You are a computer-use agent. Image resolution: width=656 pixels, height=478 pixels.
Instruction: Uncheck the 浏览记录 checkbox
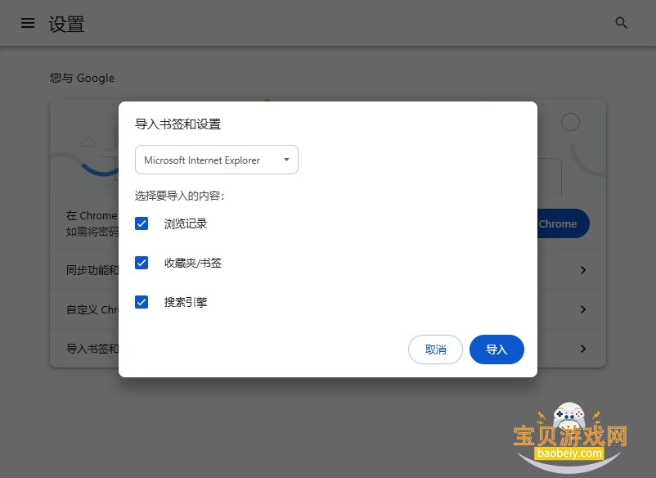coord(142,223)
